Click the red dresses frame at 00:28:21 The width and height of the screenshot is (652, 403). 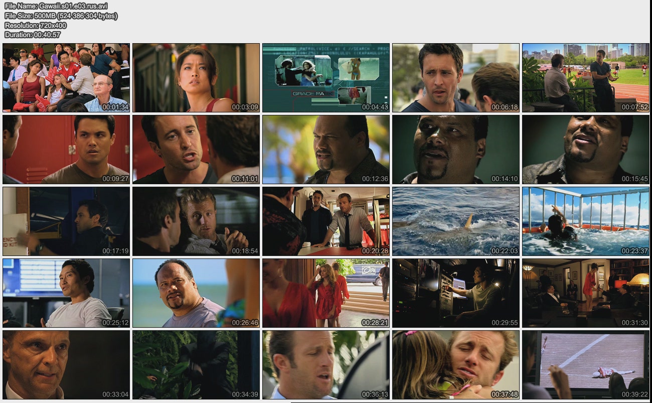tap(326, 293)
